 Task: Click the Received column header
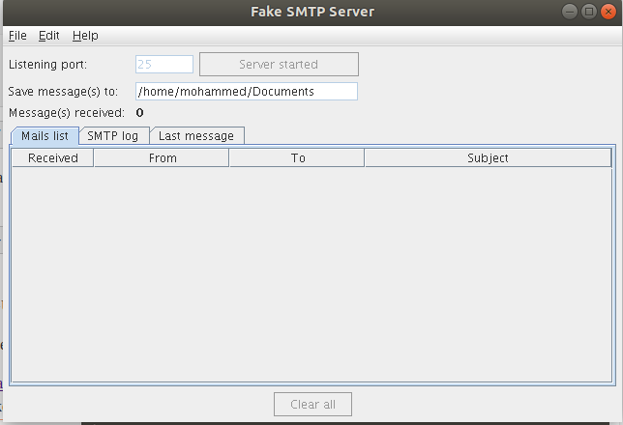tap(53, 158)
